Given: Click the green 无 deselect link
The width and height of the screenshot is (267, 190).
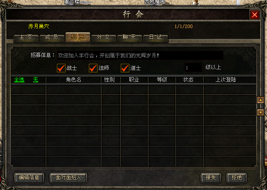Looking at the screenshot, I should tap(36, 80).
